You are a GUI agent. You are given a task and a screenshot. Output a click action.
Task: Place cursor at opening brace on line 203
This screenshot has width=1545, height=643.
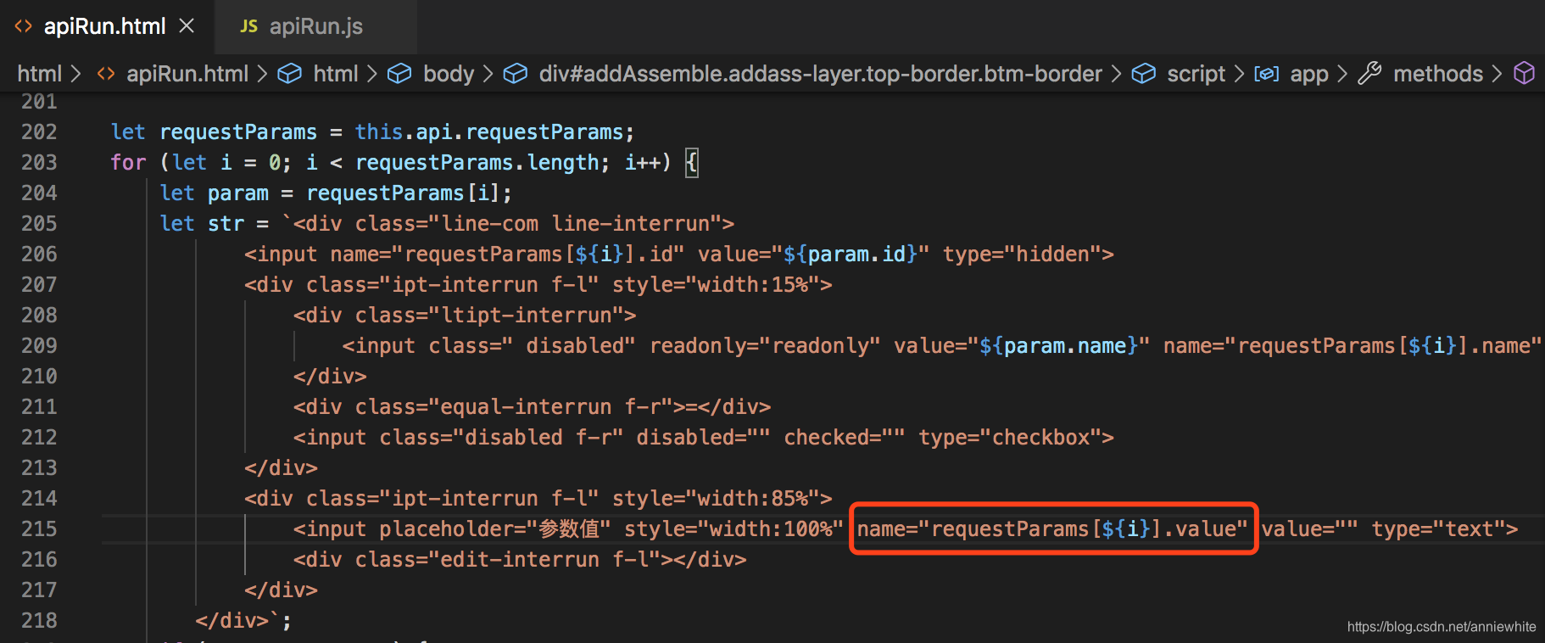click(x=692, y=163)
